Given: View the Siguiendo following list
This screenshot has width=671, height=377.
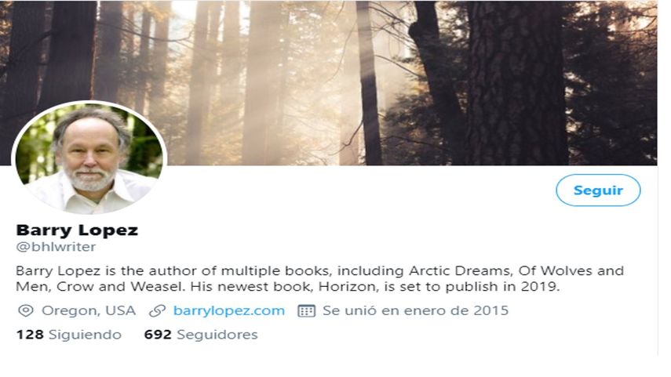Looking at the screenshot, I should [x=69, y=334].
